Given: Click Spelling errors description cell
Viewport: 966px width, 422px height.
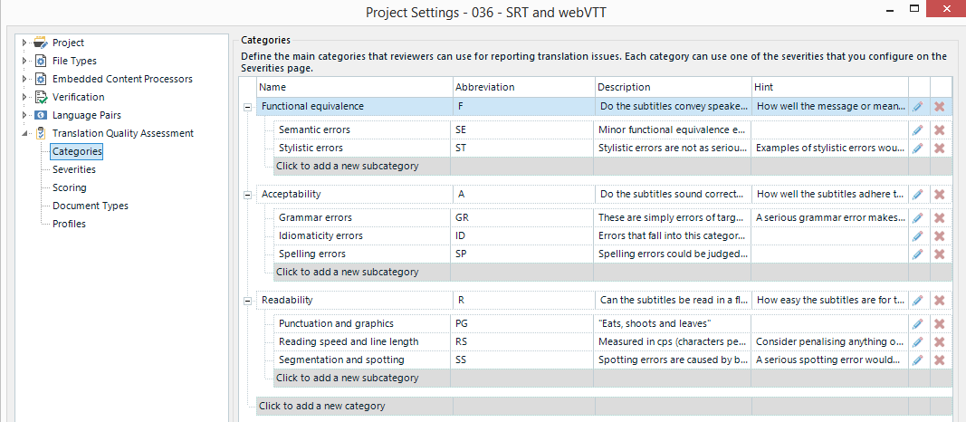Looking at the screenshot, I should [x=672, y=254].
